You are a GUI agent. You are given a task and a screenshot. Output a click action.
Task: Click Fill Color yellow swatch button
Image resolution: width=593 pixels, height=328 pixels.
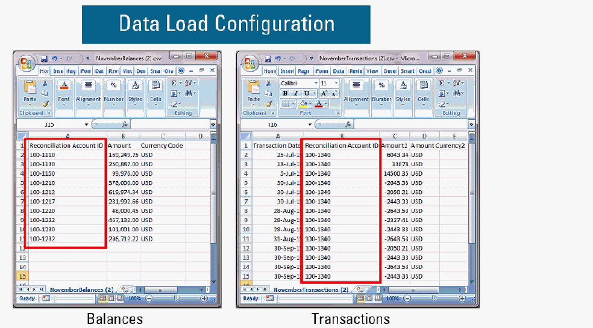pos(302,104)
